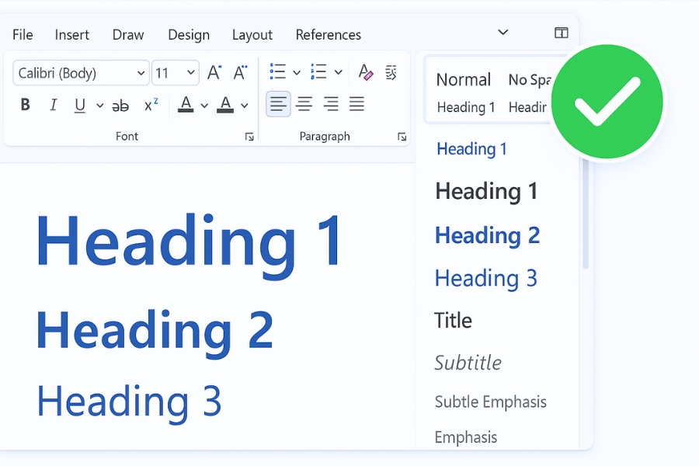Align text to the center

coord(304,103)
